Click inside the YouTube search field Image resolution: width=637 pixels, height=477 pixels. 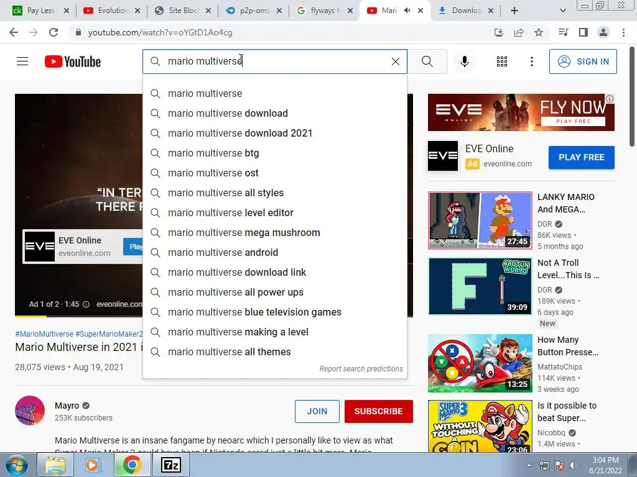274,61
